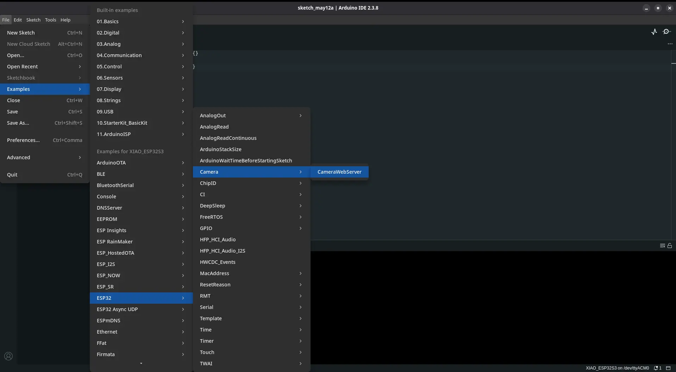The image size is (676, 372).
Task: Expand Firmata examples
Action: tap(141, 354)
